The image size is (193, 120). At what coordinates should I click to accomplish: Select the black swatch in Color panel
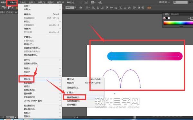[x=167, y=18]
